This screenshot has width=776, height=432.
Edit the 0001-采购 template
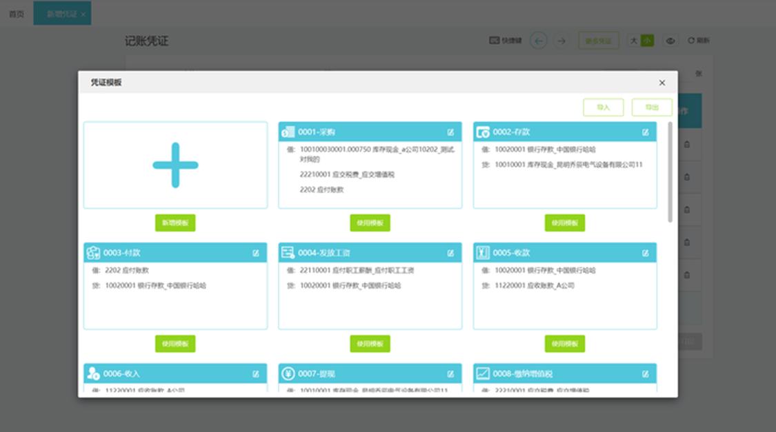point(449,132)
